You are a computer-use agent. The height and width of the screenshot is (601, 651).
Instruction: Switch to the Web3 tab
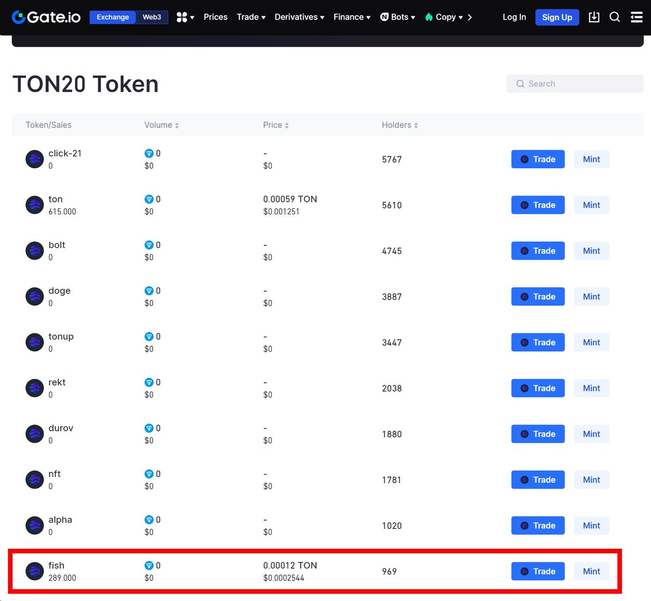click(x=152, y=17)
